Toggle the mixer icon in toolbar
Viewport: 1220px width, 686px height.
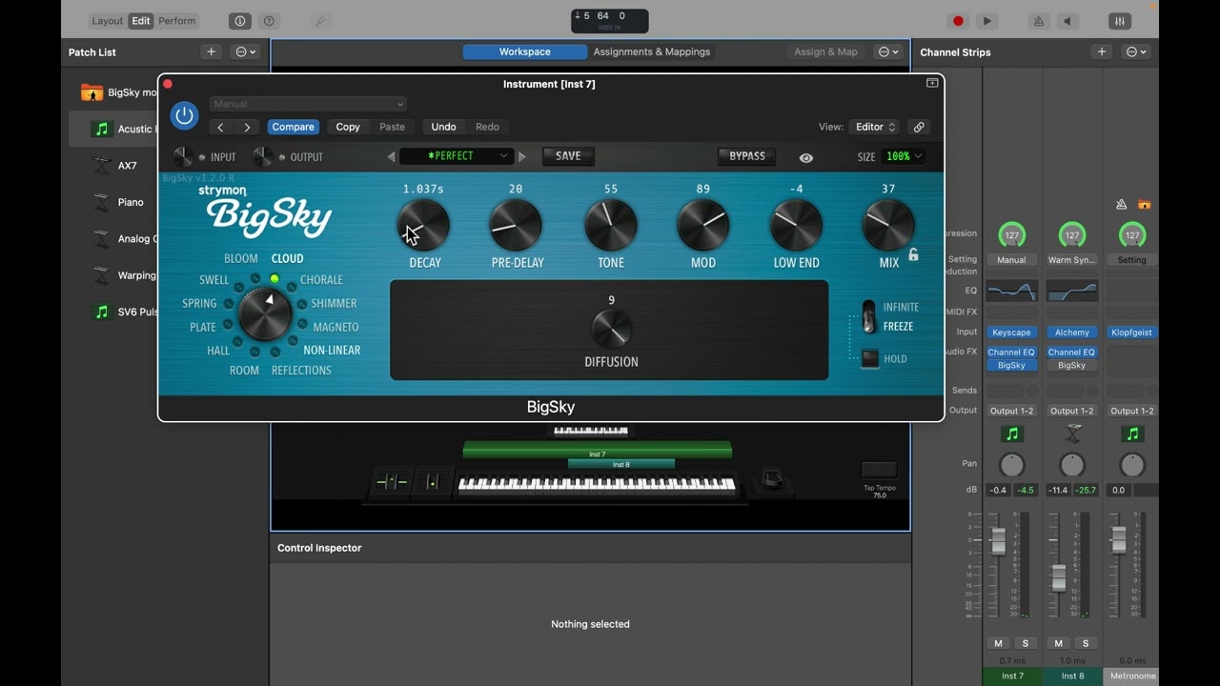click(x=1120, y=21)
